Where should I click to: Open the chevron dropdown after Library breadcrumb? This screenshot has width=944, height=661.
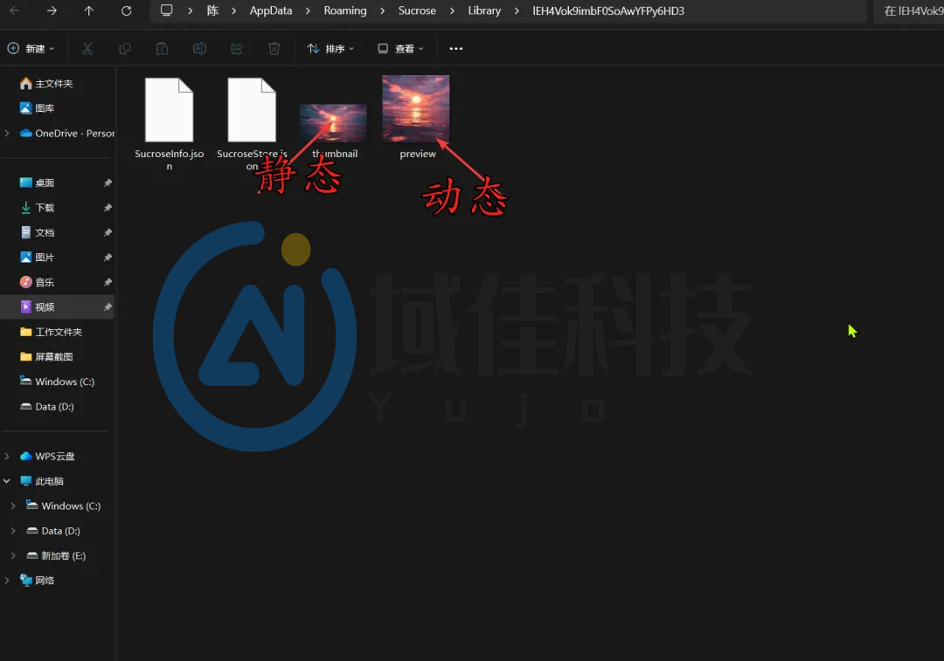click(517, 10)
